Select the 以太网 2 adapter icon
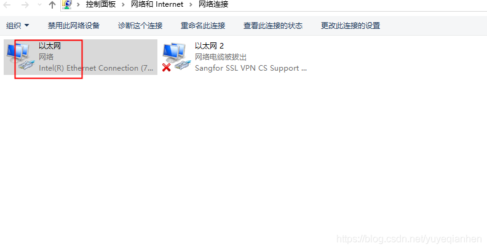Screen dimensions: 487x250 point(176,57)
